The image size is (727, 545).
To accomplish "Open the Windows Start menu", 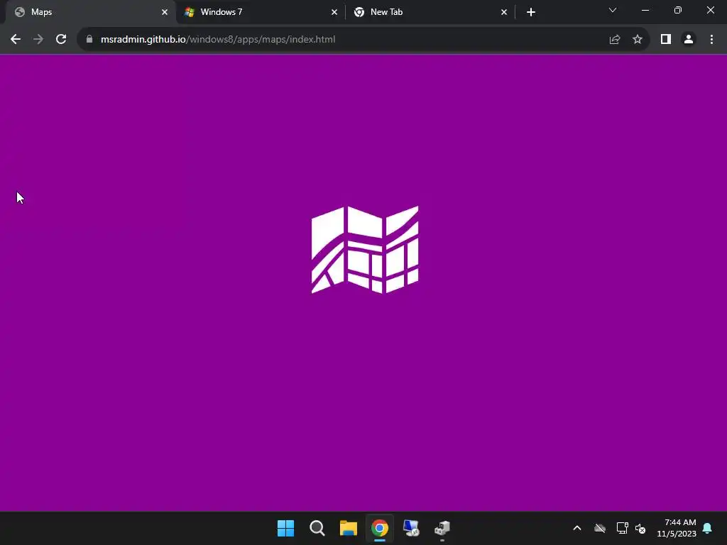I will click(x=285, y=528).
